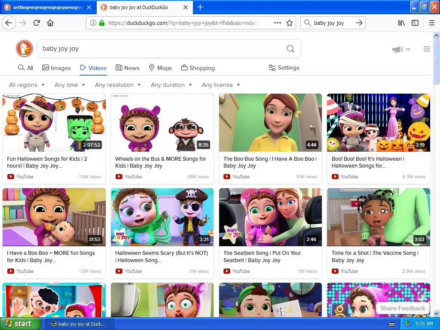
Task: Play the 2:07:52 Halloween Songs thumbnail
Action: click(54, 122)
